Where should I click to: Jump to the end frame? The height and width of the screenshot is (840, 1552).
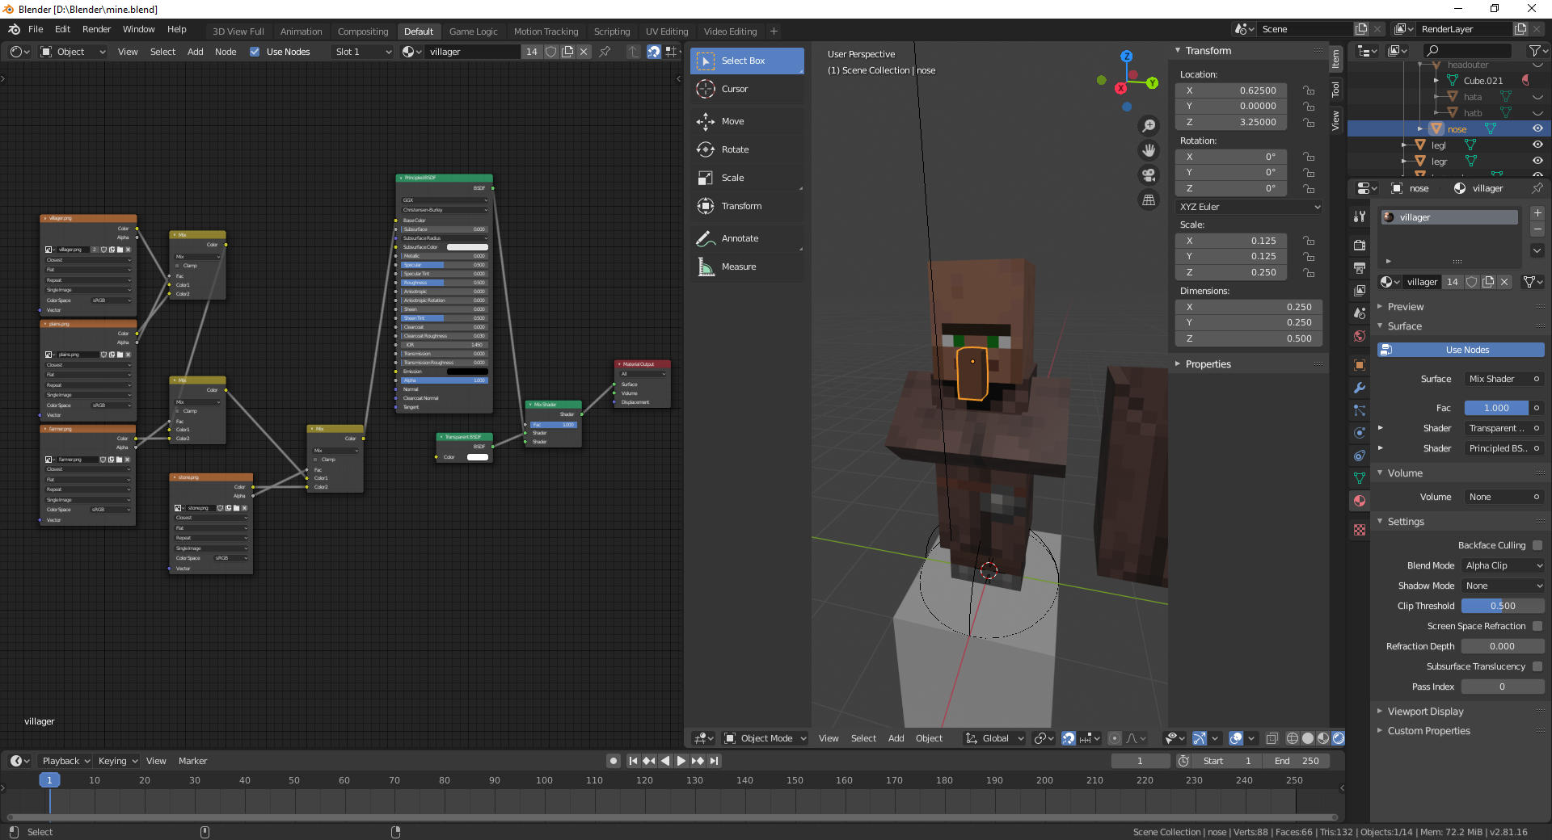pos(714,761)
